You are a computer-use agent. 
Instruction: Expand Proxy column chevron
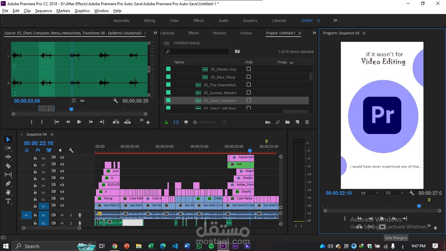point(292,62)
